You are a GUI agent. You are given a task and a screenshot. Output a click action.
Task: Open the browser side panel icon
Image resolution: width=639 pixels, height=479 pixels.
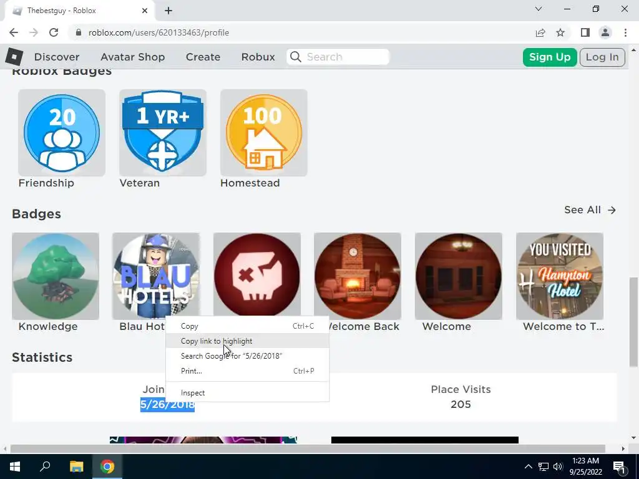(x=585, y=32)
